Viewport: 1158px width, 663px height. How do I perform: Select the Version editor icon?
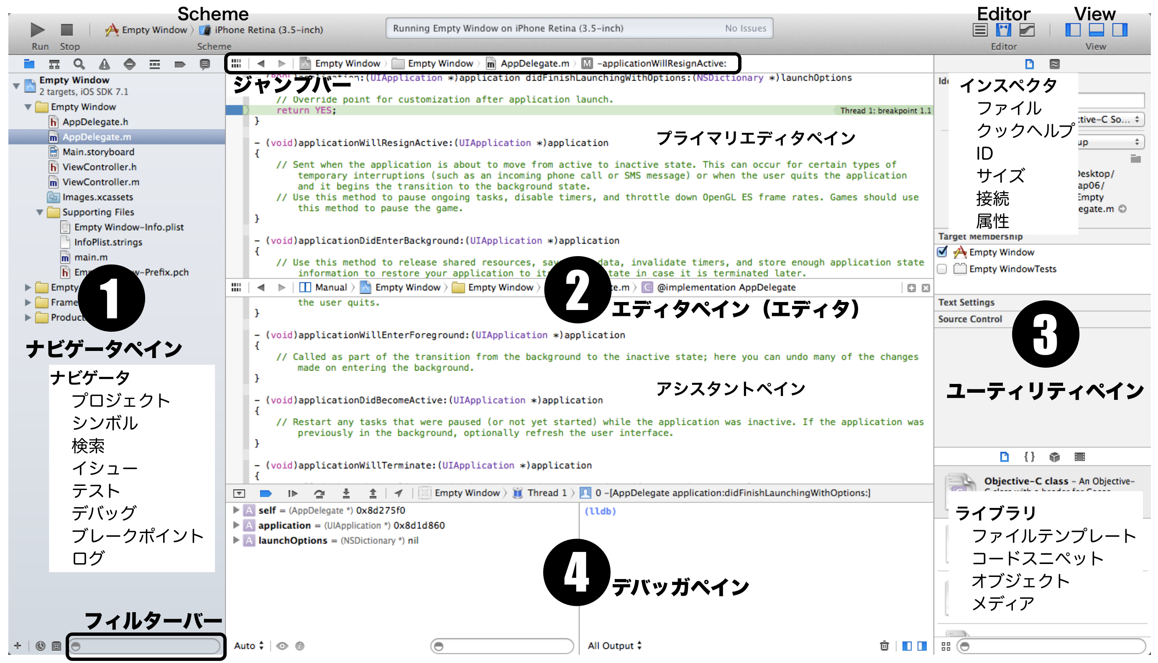[x=1027, y=30]
